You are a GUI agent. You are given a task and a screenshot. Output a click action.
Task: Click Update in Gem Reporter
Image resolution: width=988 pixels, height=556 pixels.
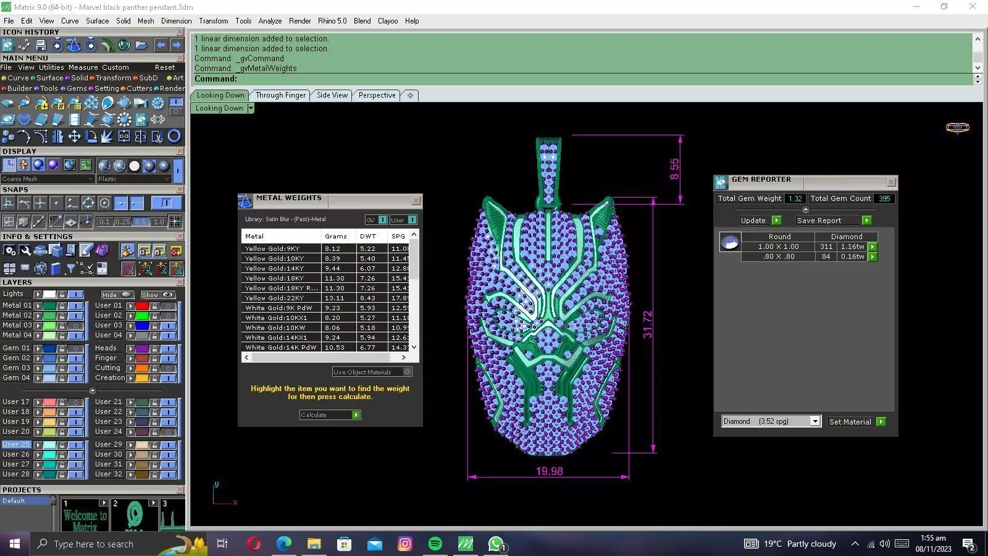pos(760,221)
